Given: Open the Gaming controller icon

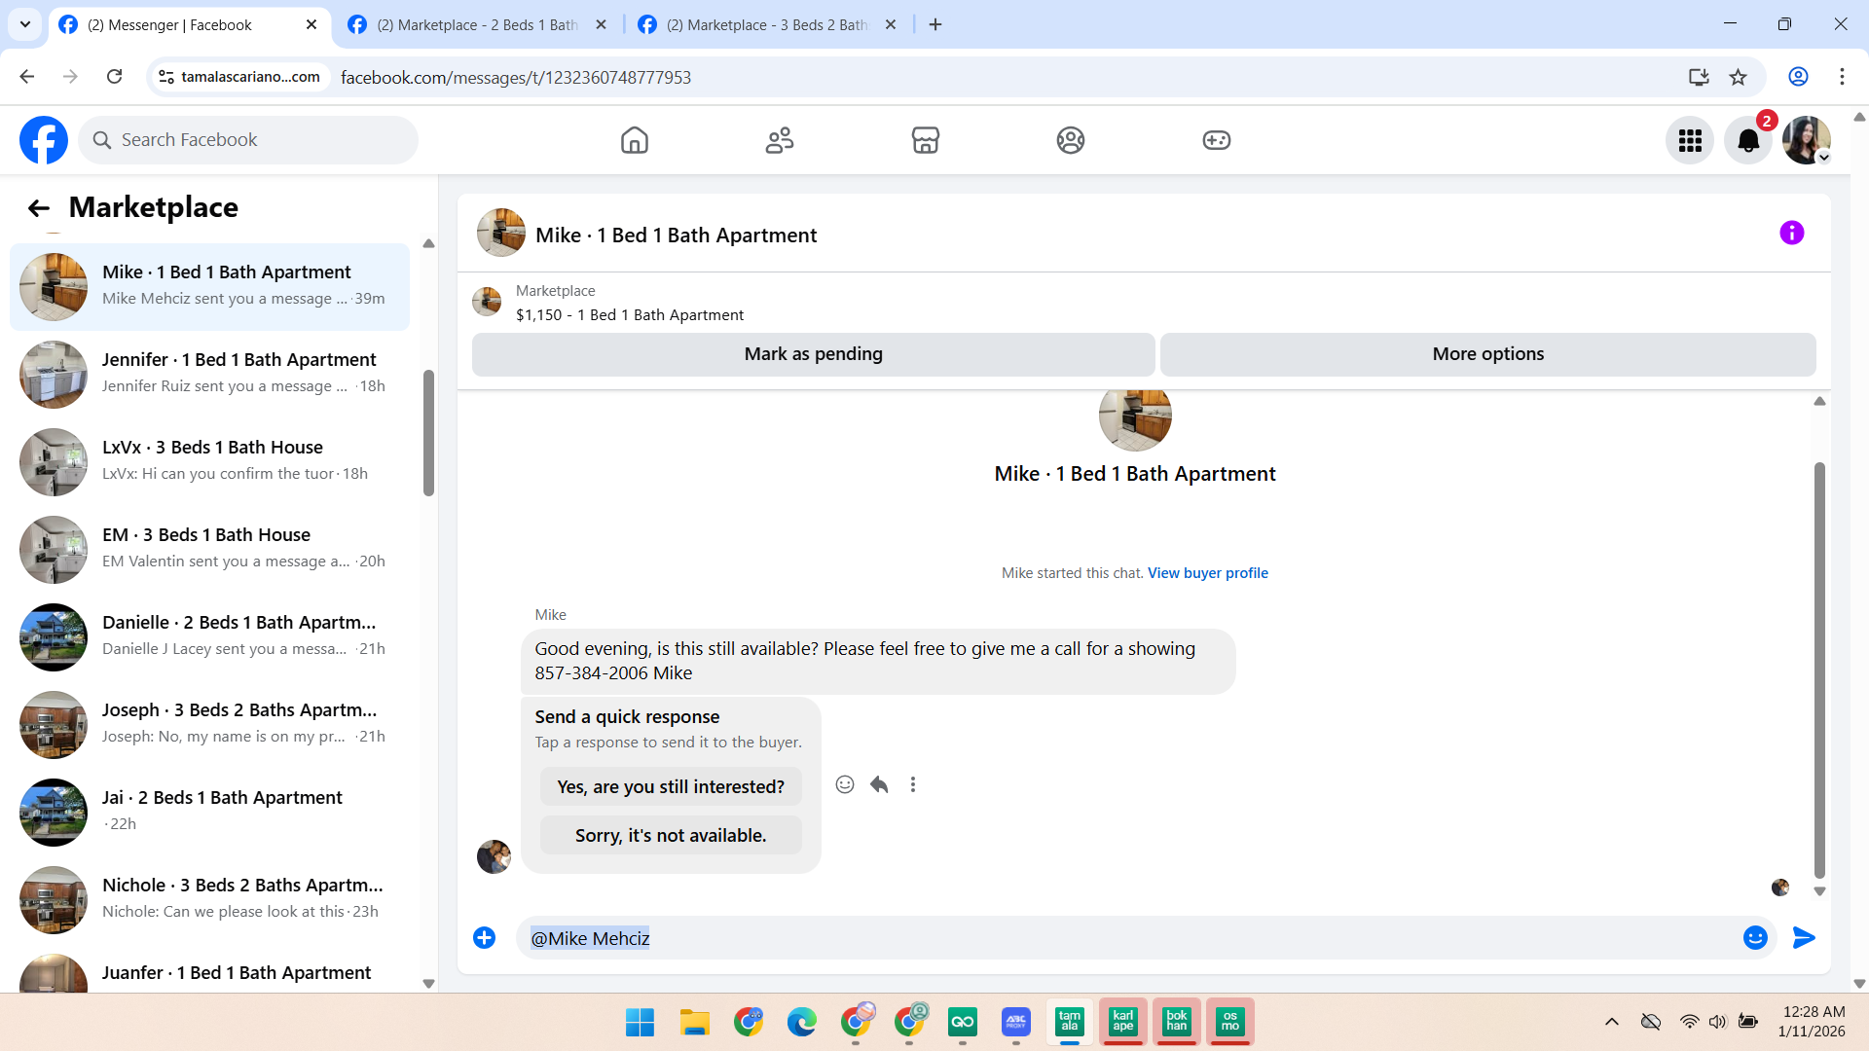Looking at the screenshot, I should [1216, 140].
